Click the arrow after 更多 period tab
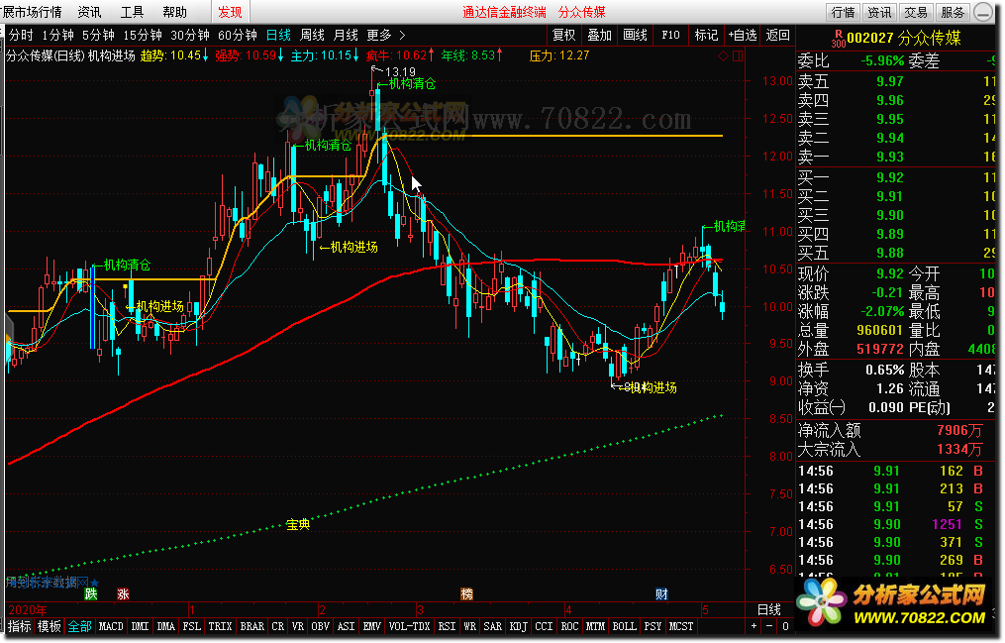Screen dimensions: 1005x643 [x=403, y=35]
